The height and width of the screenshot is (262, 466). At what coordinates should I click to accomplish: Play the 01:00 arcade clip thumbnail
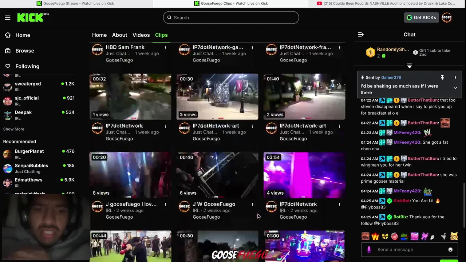coord(304,246)
